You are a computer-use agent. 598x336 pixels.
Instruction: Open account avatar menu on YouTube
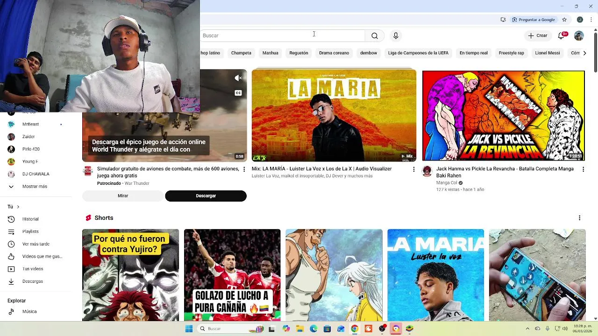579,35
